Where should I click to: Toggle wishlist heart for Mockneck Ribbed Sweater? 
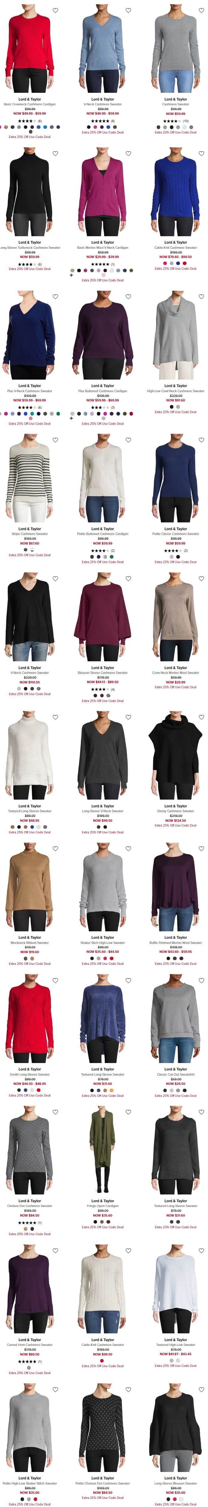[55, 849]
